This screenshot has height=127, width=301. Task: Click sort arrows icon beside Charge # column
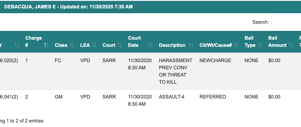point(46,45)
